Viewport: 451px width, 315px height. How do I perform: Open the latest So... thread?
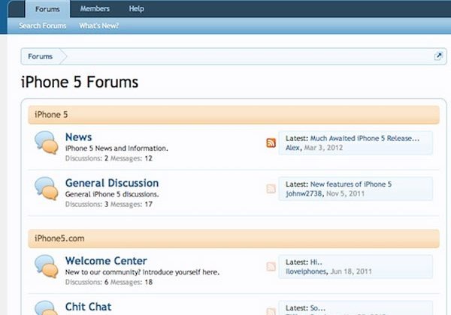(x=318, y=308)
